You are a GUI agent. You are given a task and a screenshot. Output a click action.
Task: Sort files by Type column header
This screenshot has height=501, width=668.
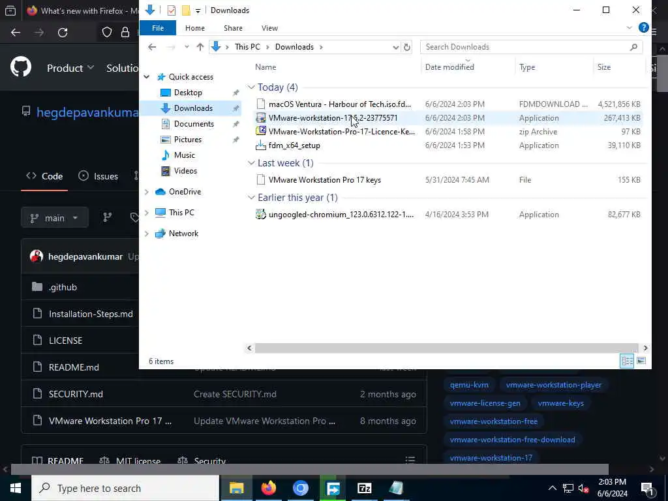point(527,67)
